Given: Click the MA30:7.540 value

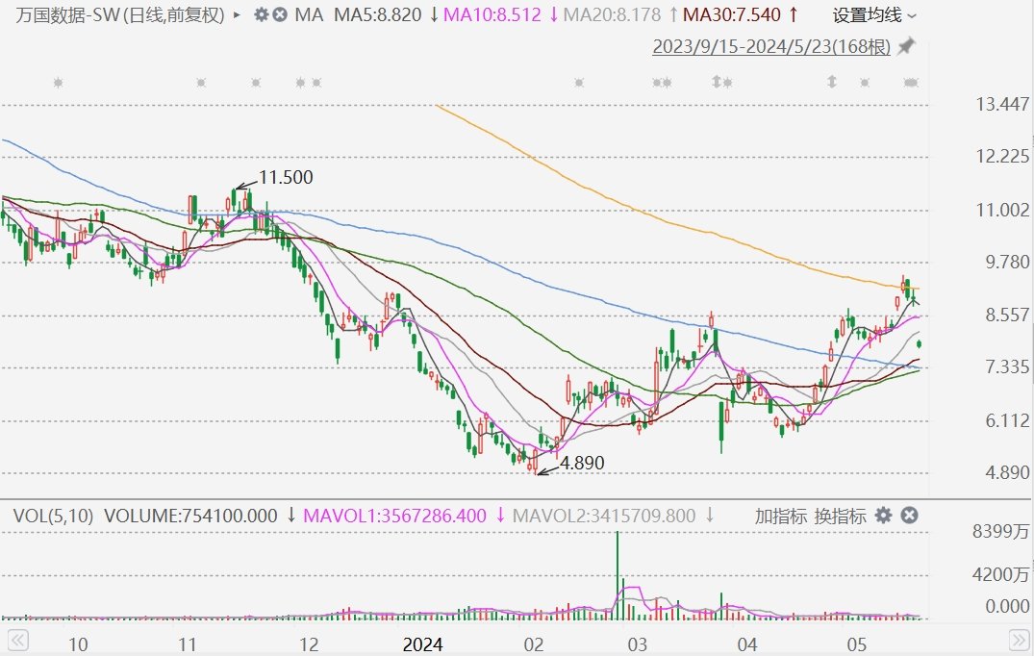Looking at the screenshot, I should pyautogui.click(x=732, y=14).
